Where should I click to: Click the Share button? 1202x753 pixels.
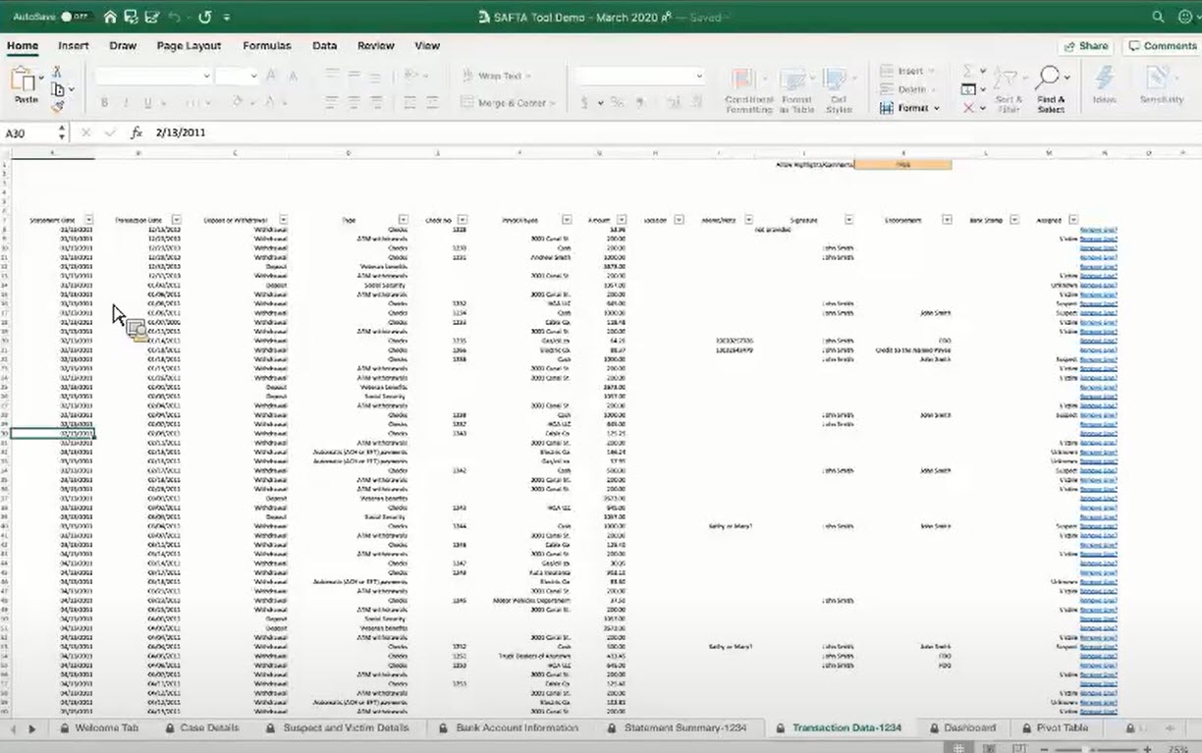click(x=1086, y=45)
